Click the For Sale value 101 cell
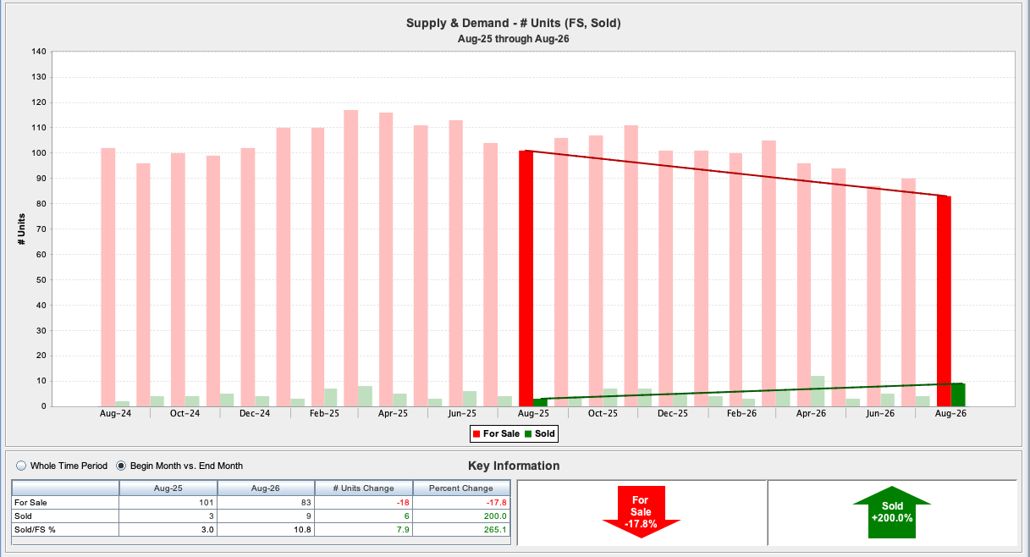 [168, 502]
